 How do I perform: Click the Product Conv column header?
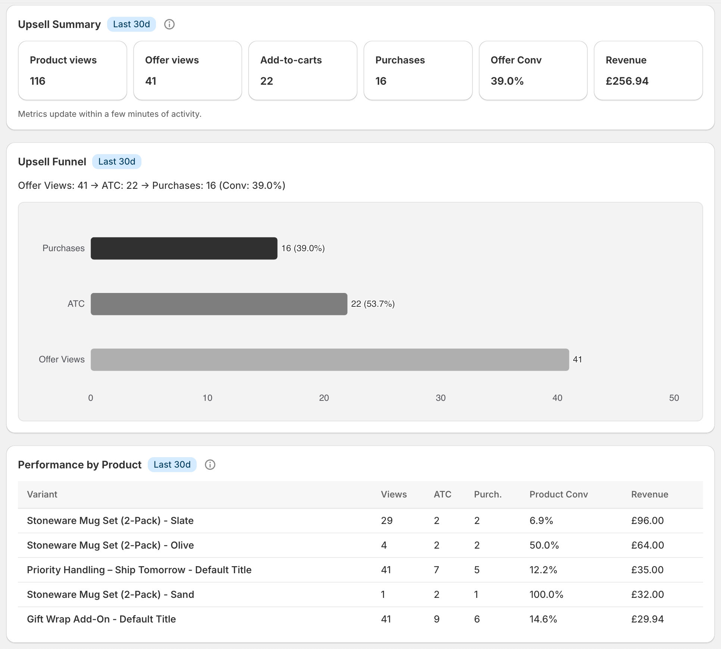558,494
